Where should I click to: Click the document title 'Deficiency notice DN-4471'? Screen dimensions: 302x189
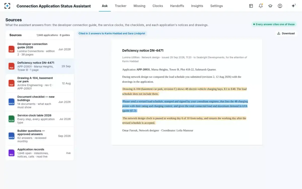pyautogui.click(x=143, y=50)
